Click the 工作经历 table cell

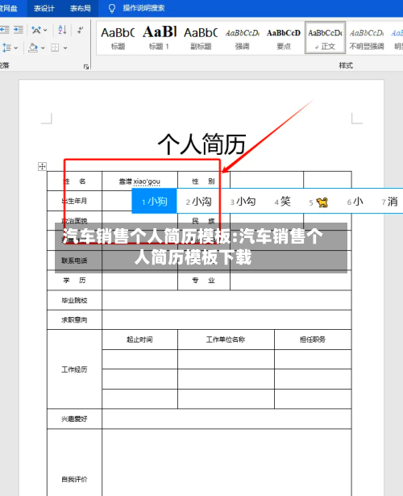coord(74,369)
